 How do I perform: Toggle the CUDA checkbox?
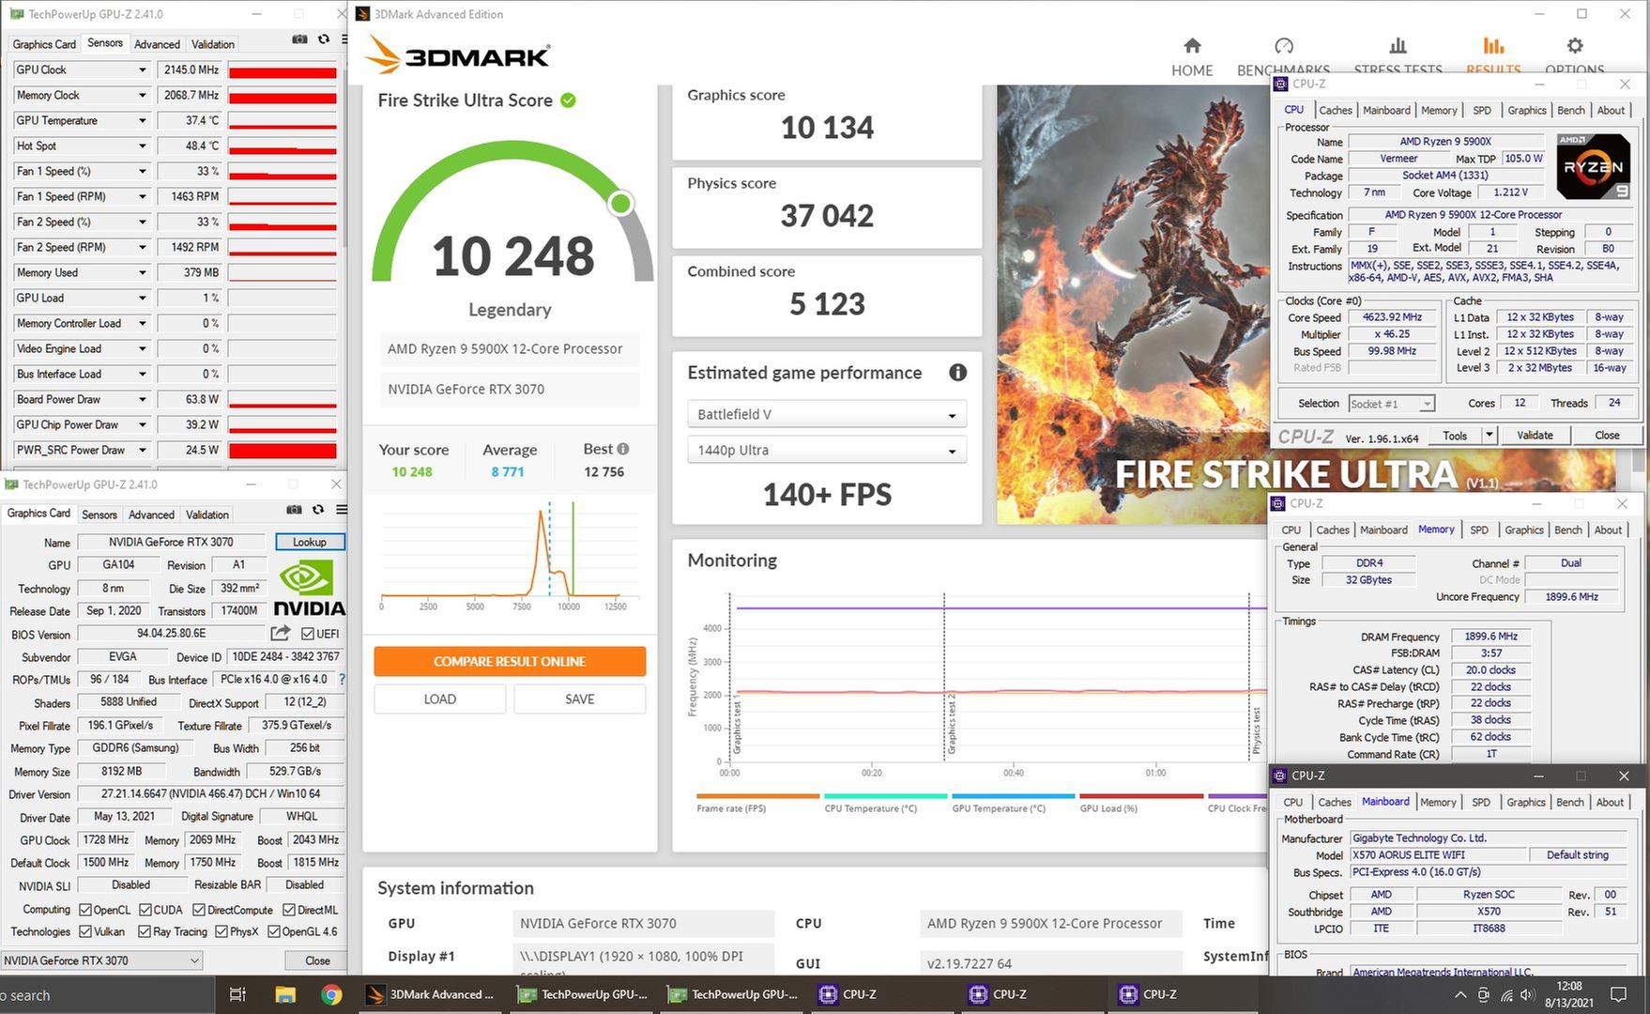click(145, 910)
